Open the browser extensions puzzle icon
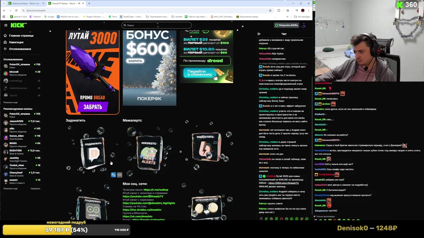 (279, 10)
